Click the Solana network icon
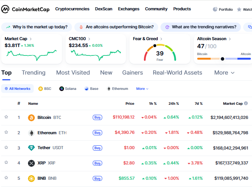This screenshot has height=187, width=252. [62, 89]
